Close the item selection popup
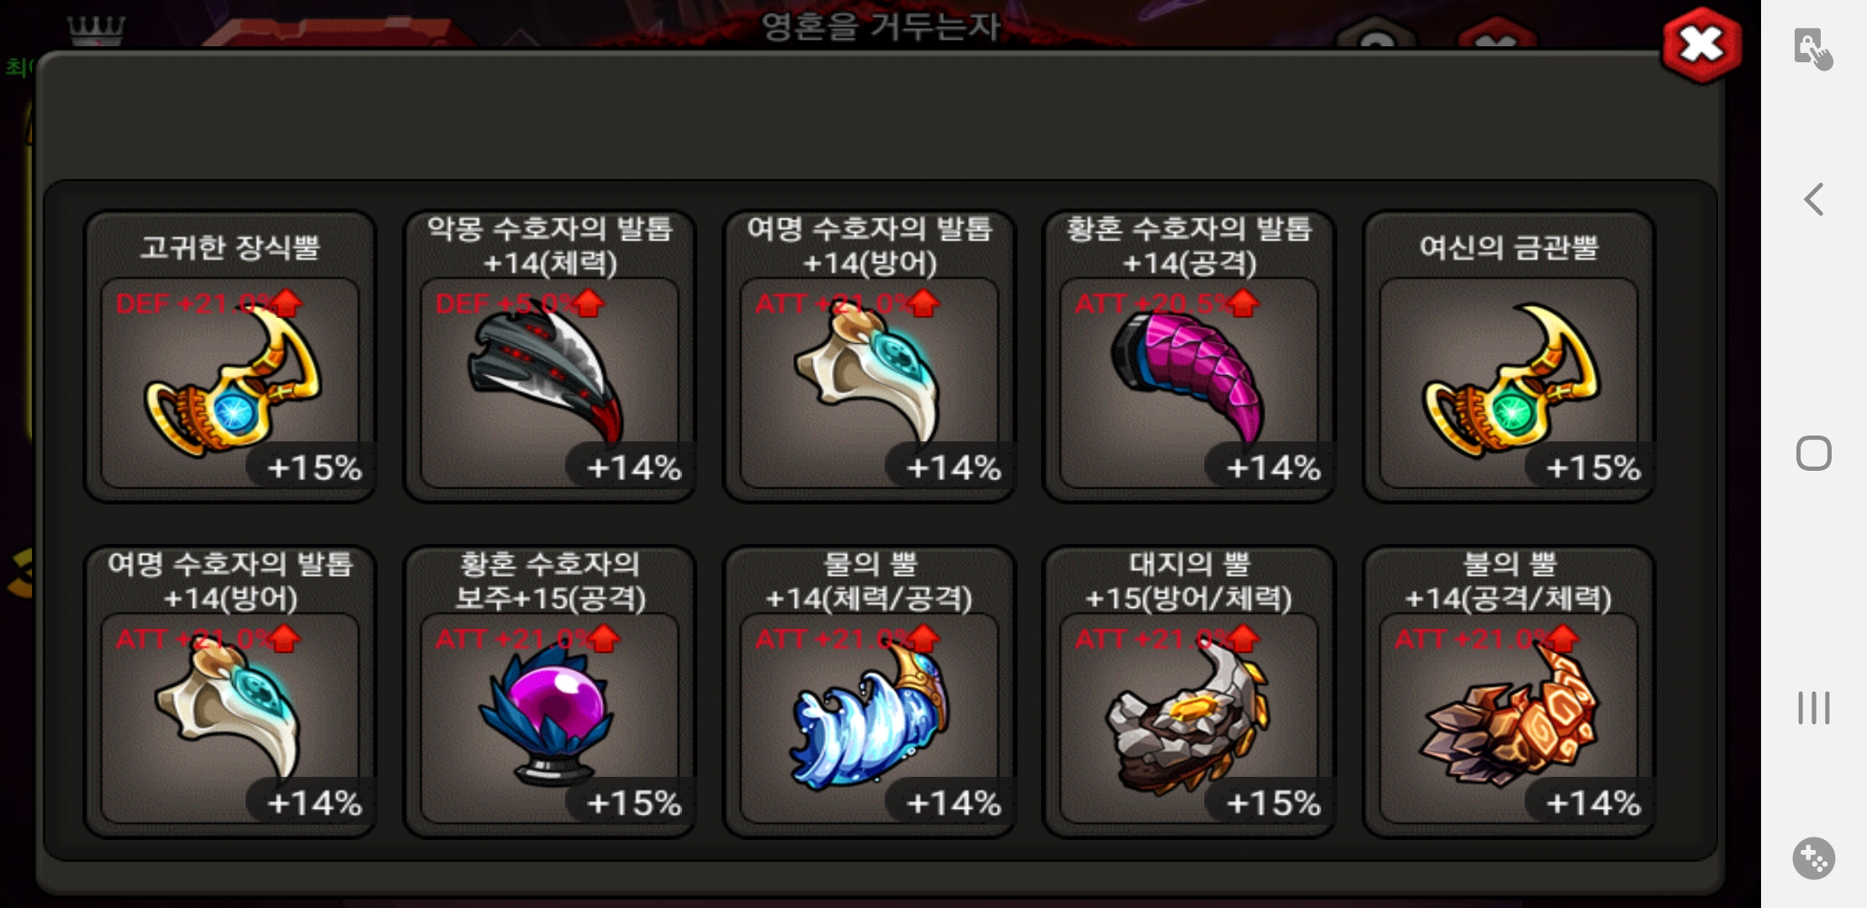Screen dimensions: 1867x908 [x=1701, y=45]
